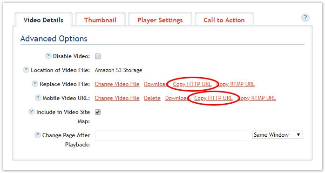Click Download link in Replace Video File row
The height and width of the screenshot is (173, 325).
[156, 84]
